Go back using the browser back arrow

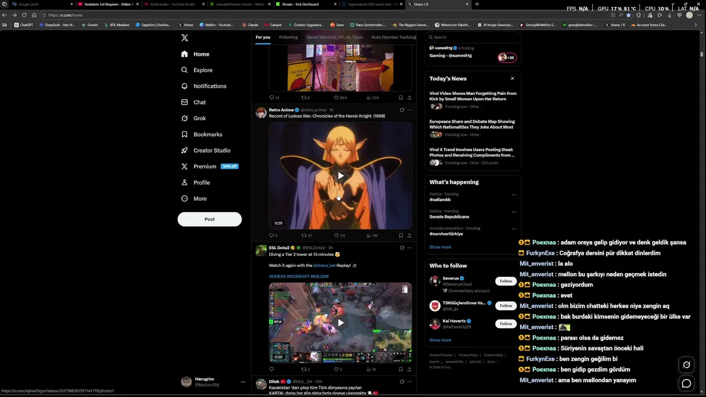tap(5, 15)
